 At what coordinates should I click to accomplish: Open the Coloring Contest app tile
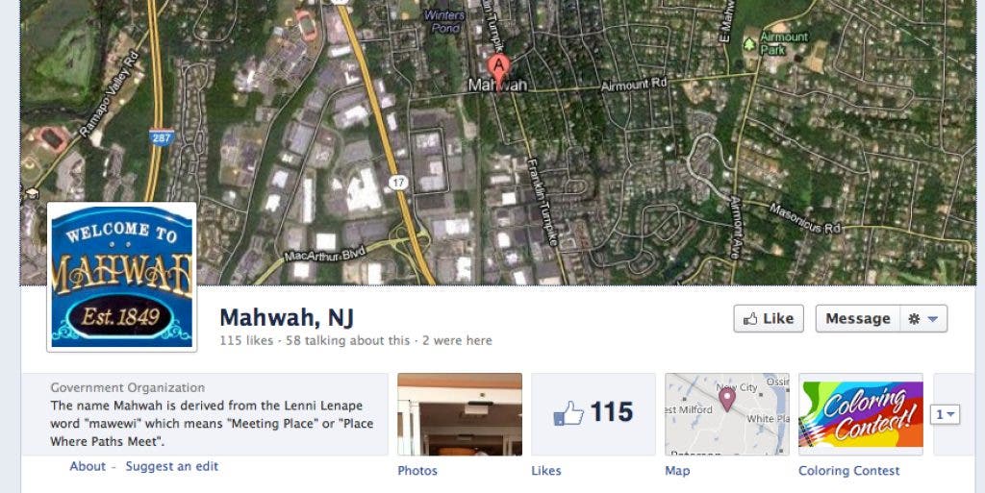coord(861,414)
